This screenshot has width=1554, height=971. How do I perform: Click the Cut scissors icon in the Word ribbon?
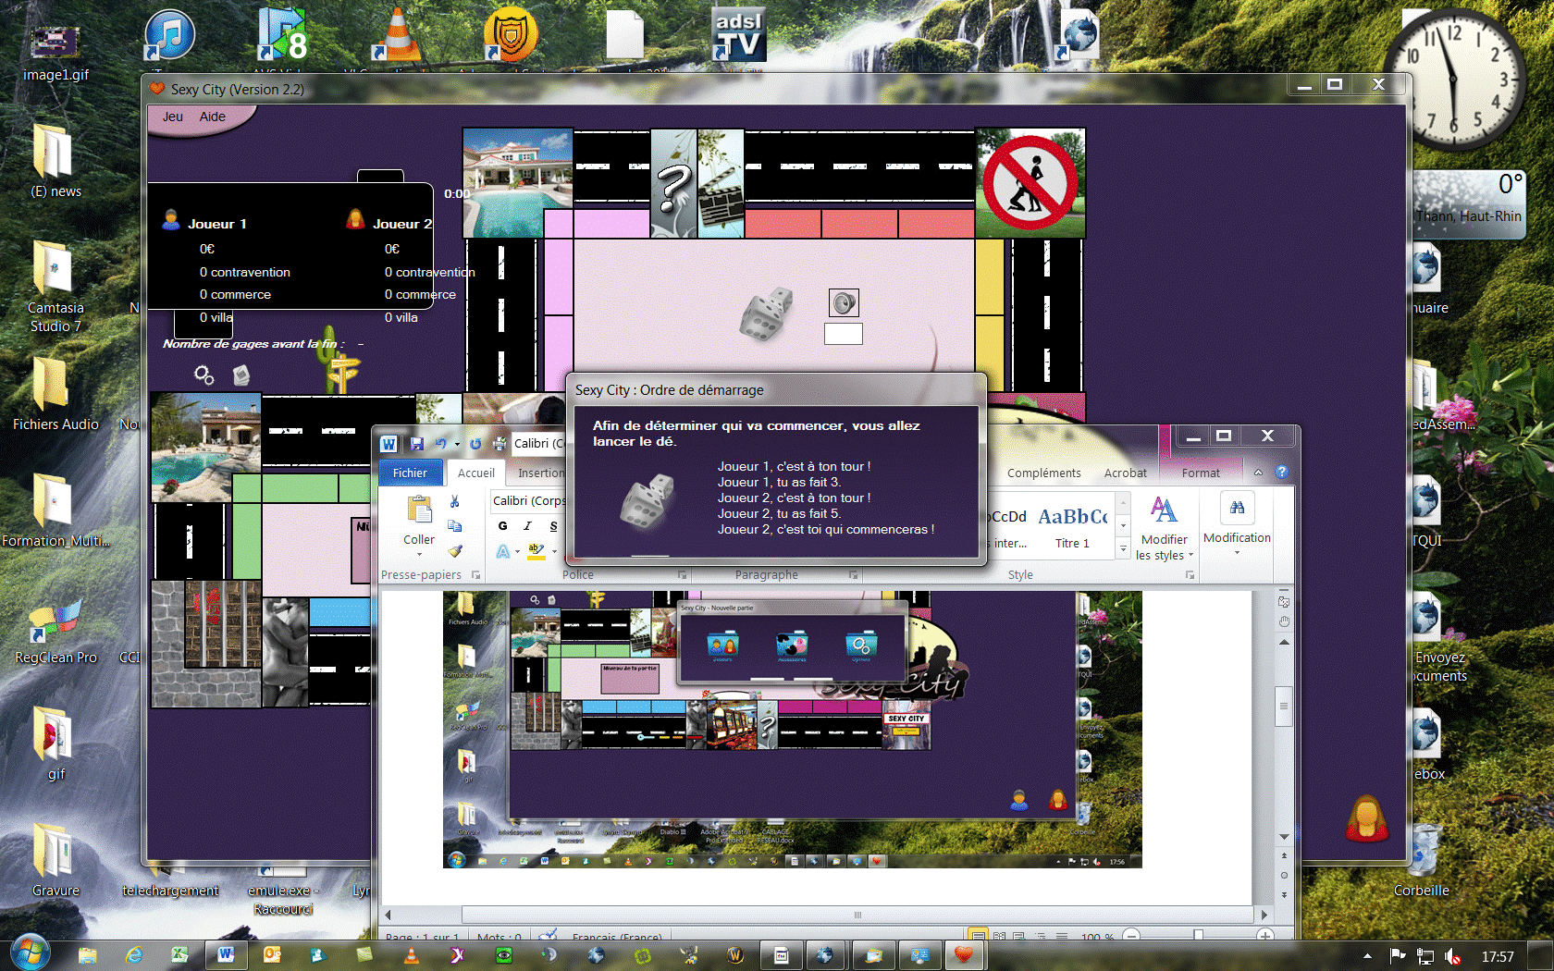[x=454, y=501]
